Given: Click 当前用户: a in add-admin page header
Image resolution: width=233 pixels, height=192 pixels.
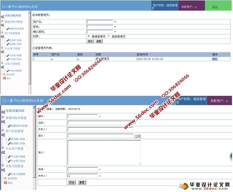Looking at the screenshot, I should tap(189, 7).
